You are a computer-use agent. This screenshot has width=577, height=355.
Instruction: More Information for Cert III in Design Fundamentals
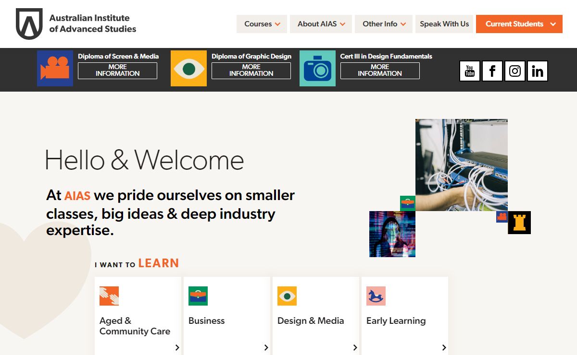(x=380, y=71)
